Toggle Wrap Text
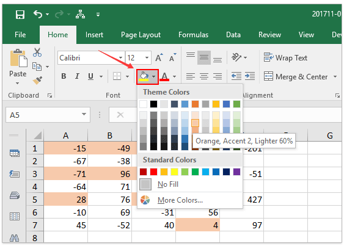 pos(285,57)
